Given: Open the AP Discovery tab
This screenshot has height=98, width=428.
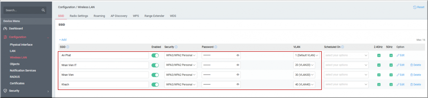Looking at the screenshot, I should click(x=119, y=16).
